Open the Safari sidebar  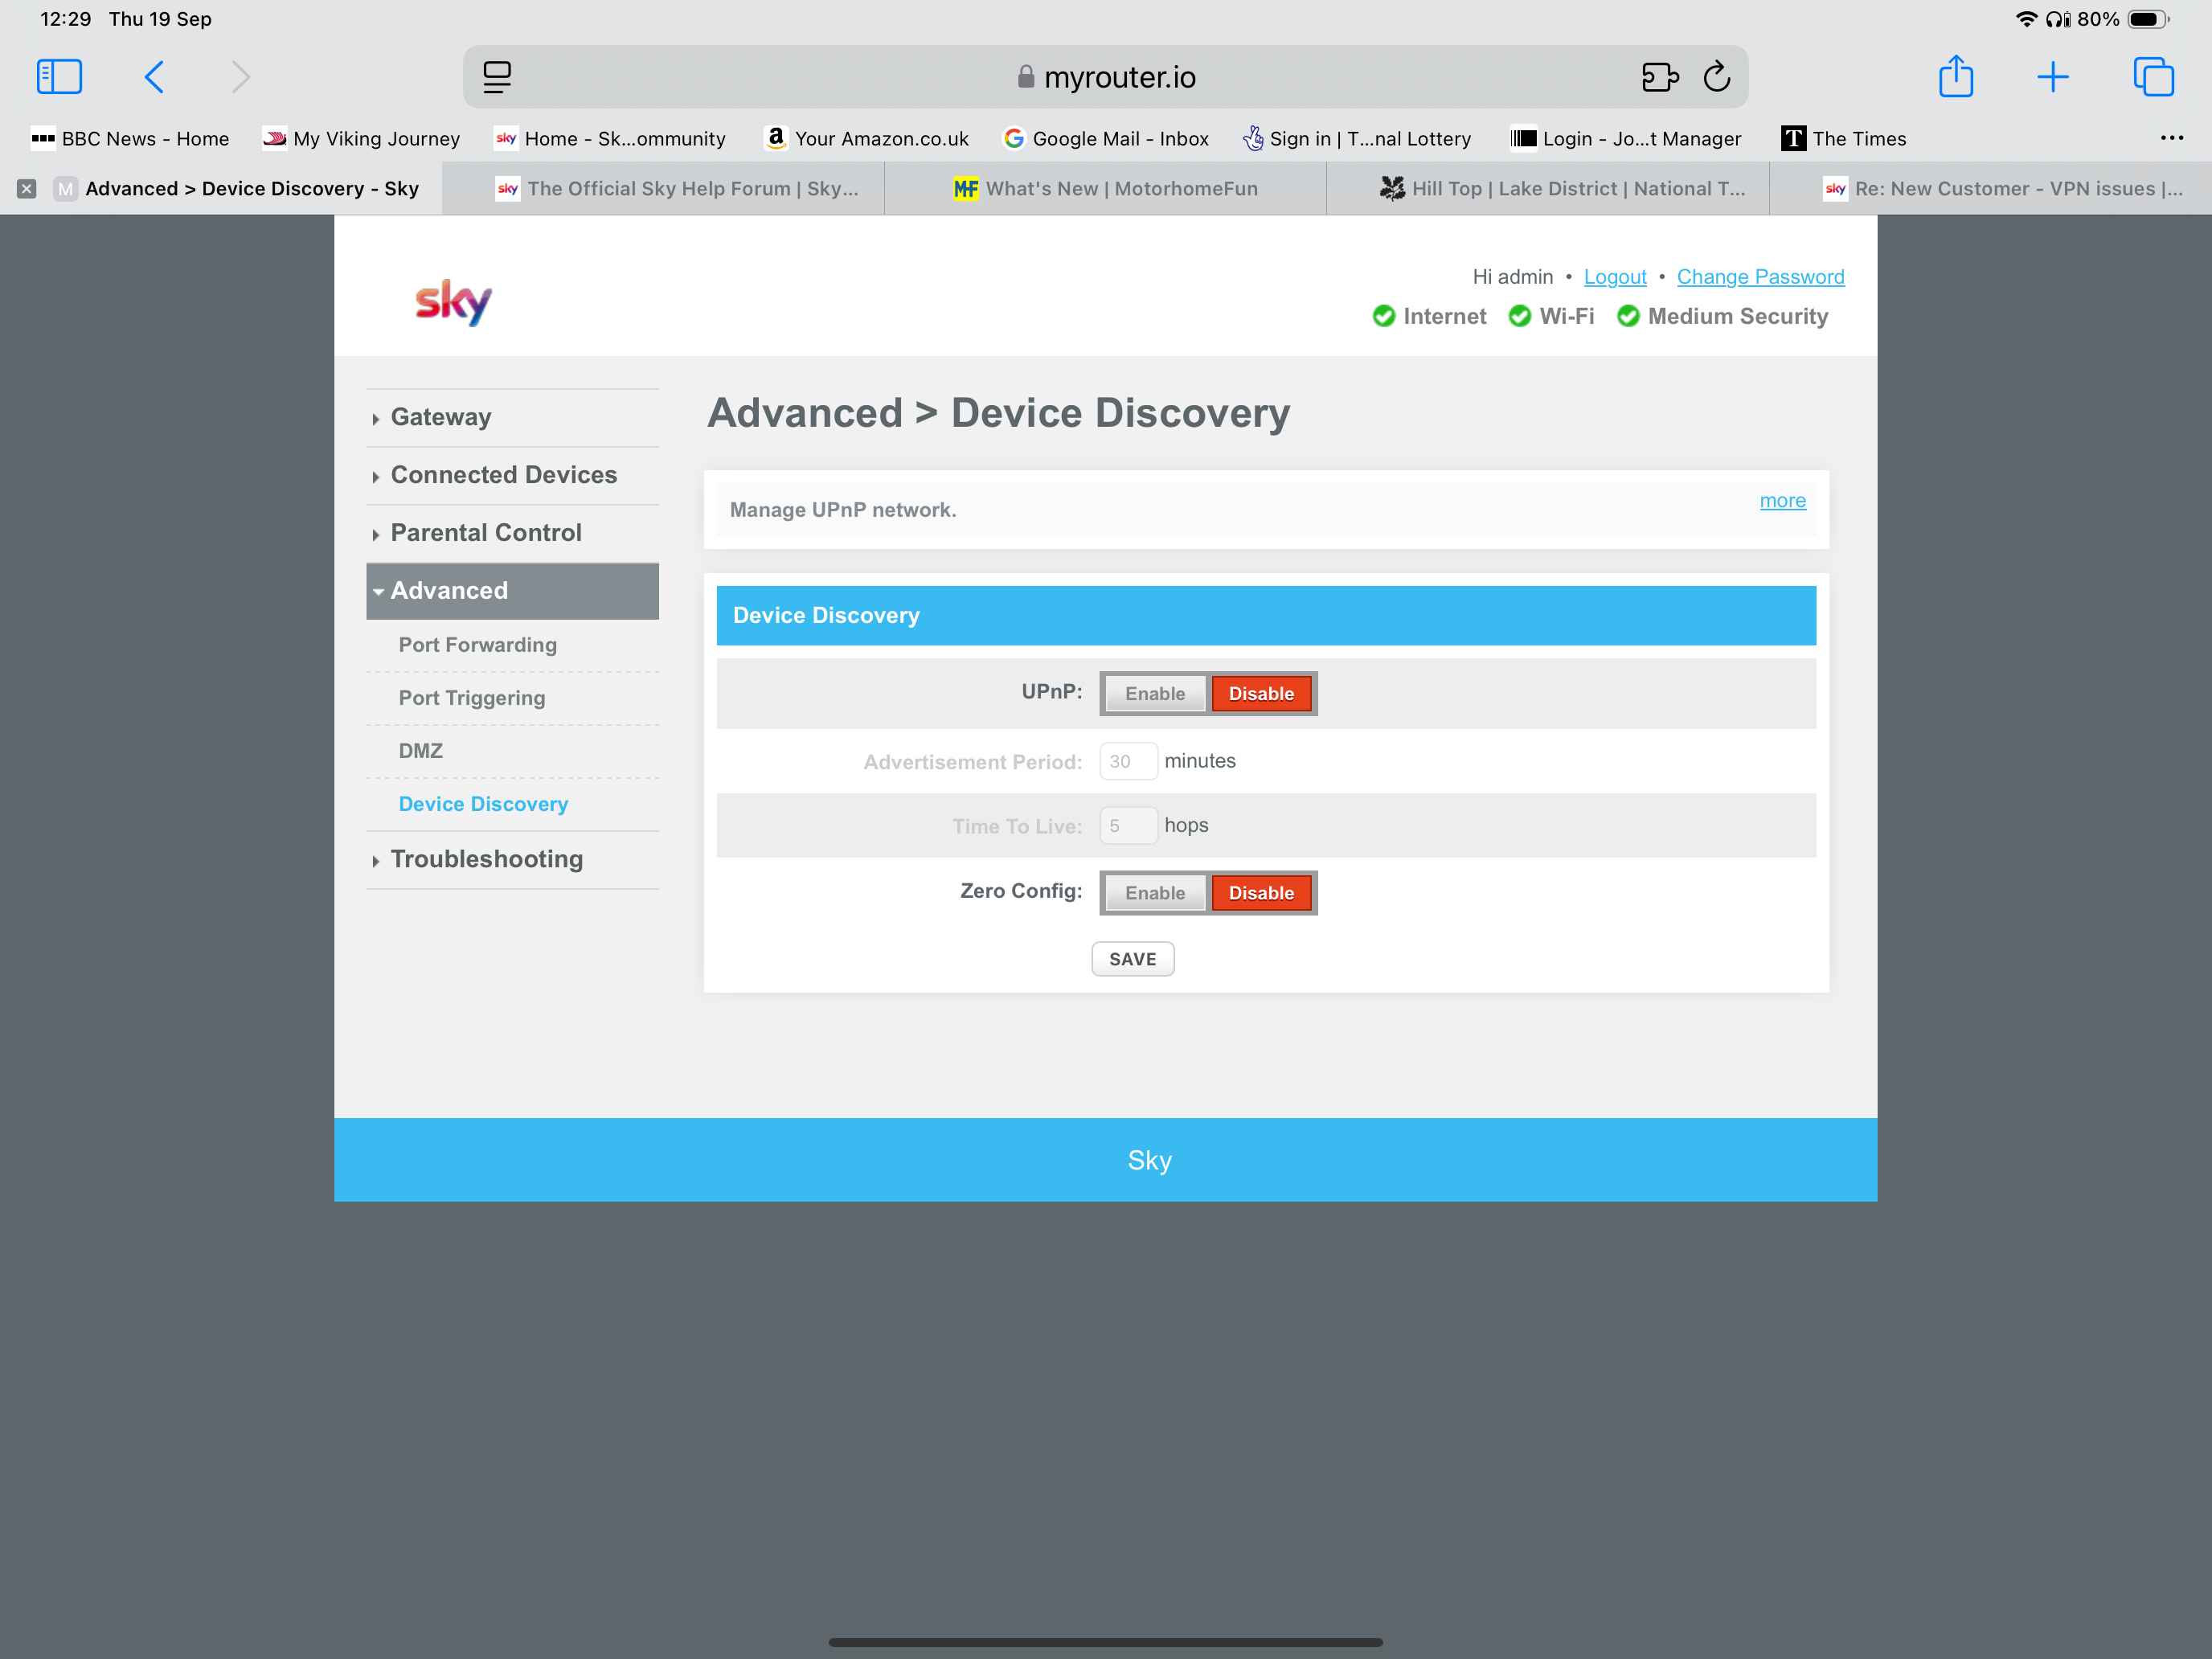[59, 76]
